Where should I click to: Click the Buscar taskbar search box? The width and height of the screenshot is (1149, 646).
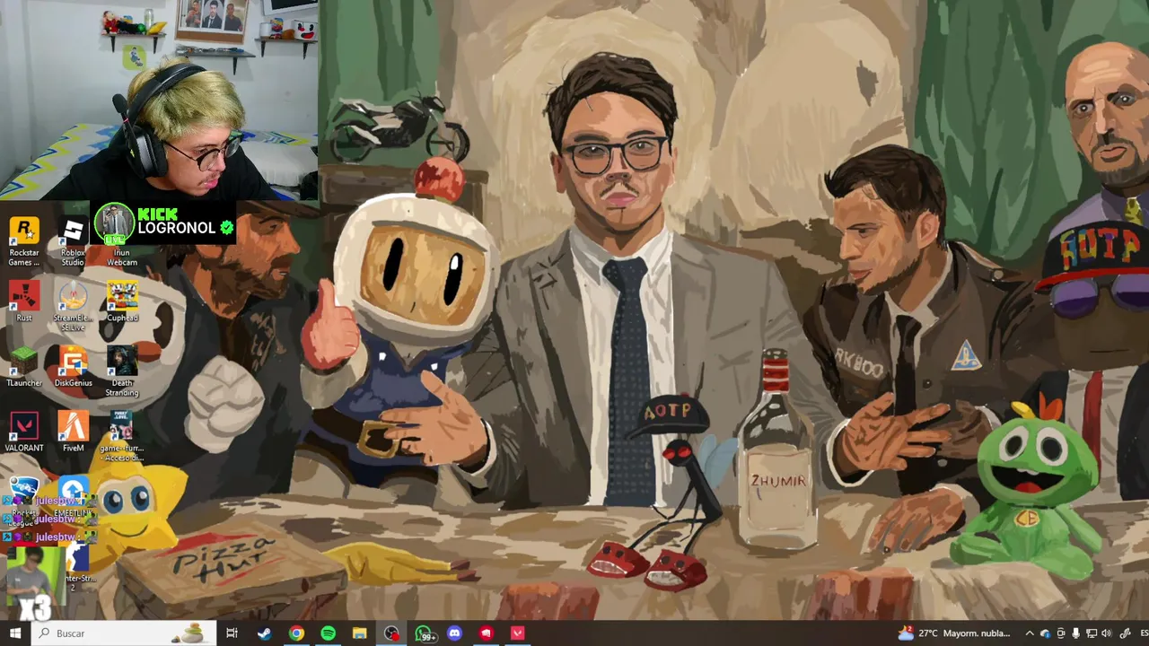[124, 633]
